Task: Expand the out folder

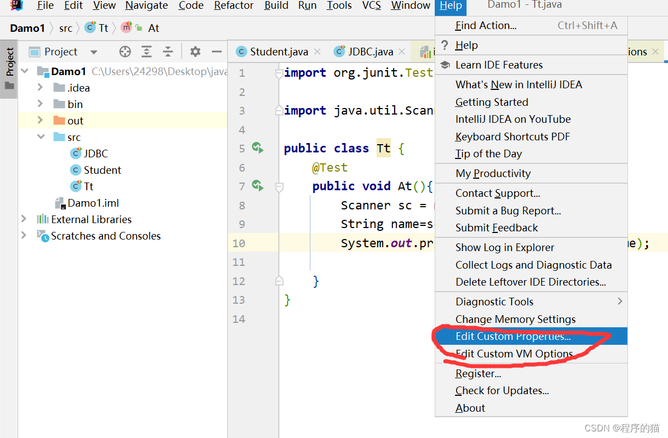Action: 40,120
